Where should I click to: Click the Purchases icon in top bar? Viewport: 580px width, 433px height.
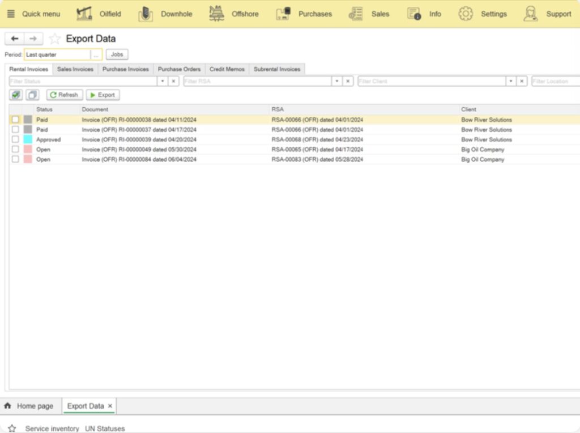point(283,14)
